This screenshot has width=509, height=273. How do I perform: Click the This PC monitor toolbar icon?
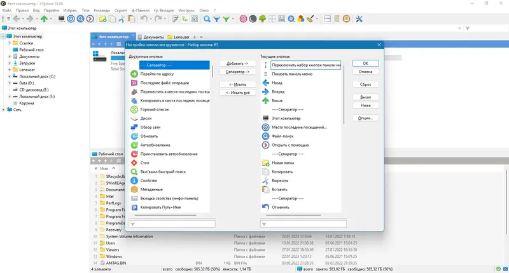[61, 19]
